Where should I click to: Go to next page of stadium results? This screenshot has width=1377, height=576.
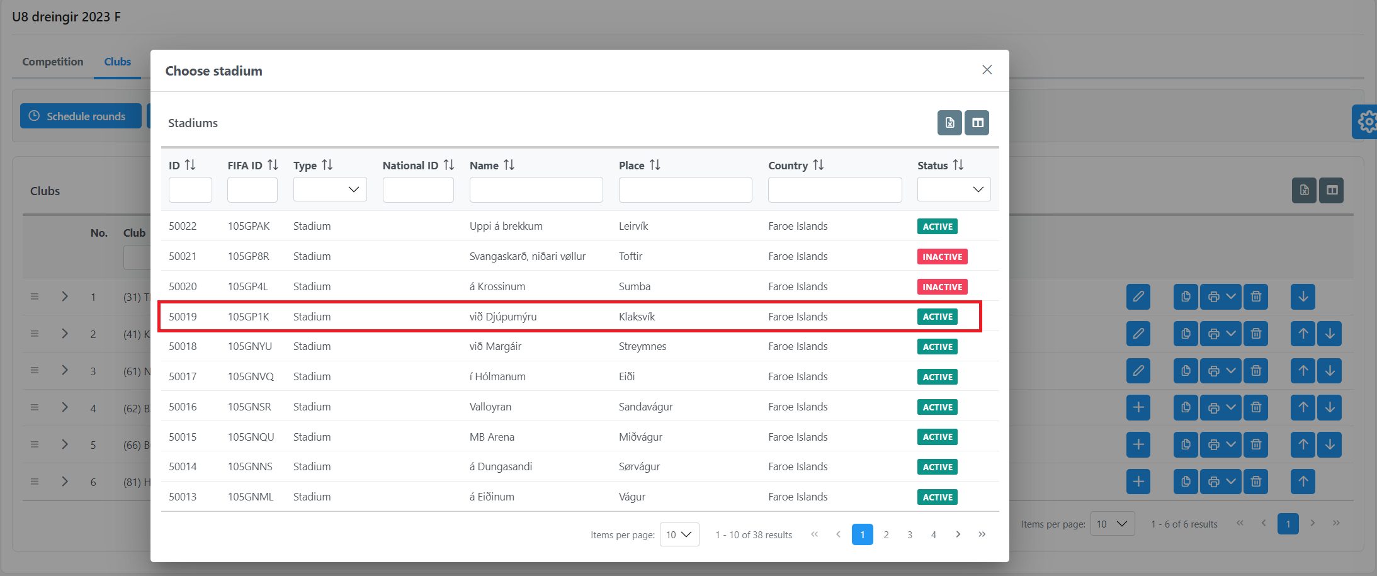point(958,534)
